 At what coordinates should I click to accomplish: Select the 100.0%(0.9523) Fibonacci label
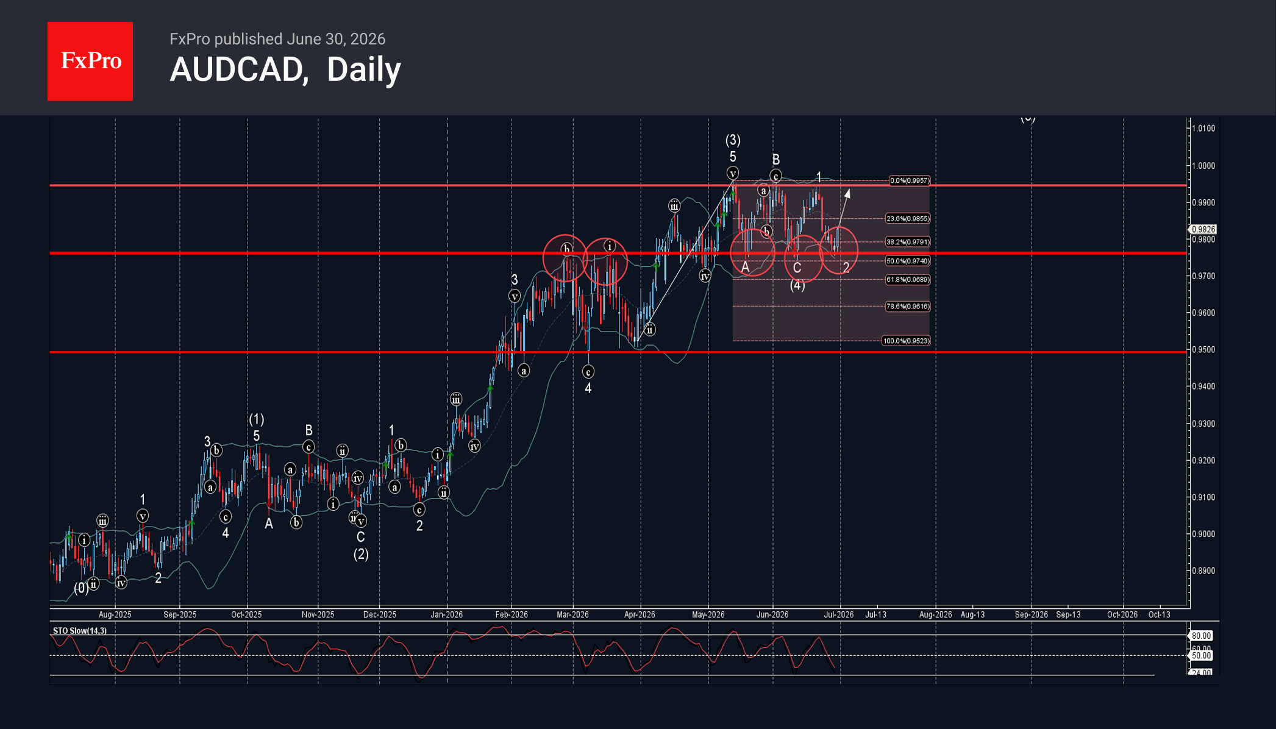[x=906, y=341]
